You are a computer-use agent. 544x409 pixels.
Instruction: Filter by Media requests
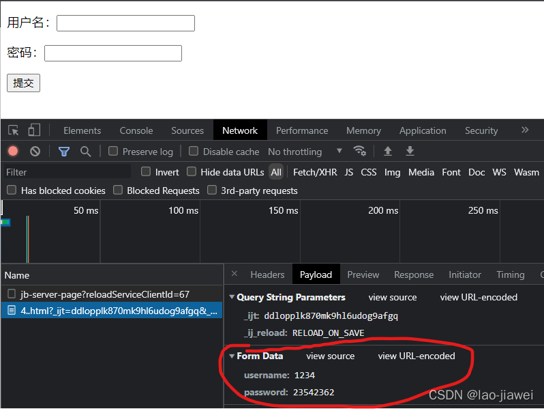pyautogui.click(x=421, y=172)
